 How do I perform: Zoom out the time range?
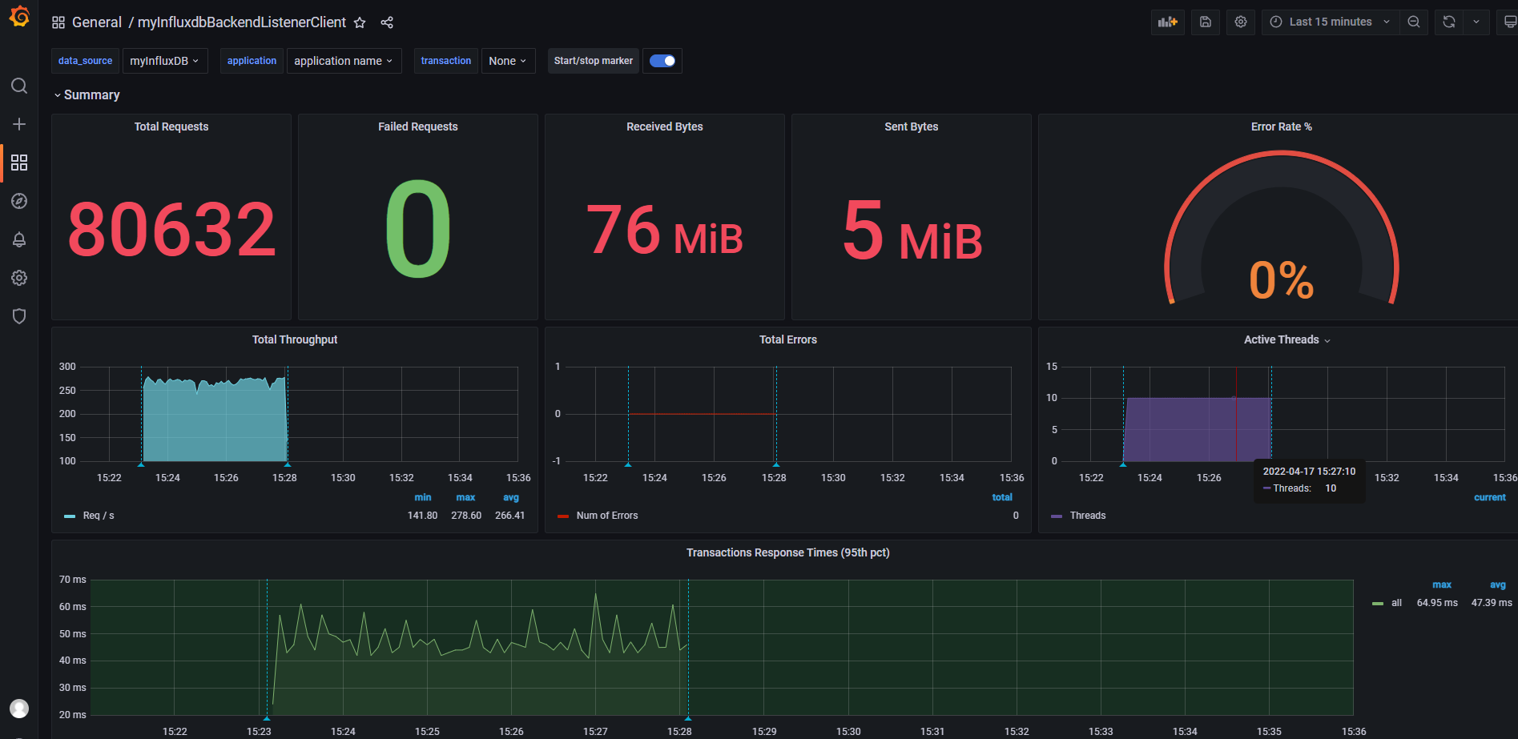[x=1414, y=22]
